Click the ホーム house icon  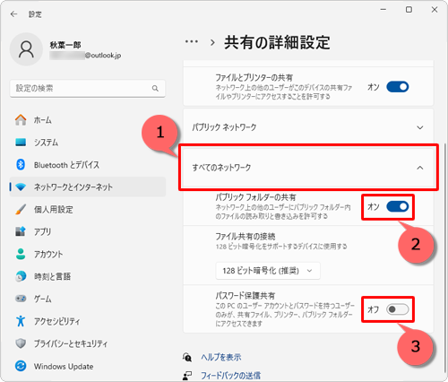coord(21,120)
